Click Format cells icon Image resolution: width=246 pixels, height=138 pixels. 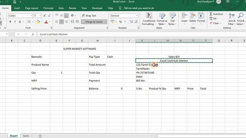pos(201,16)
